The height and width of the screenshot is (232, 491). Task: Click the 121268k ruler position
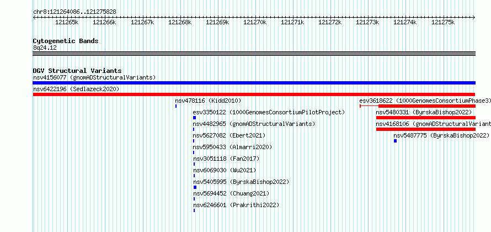(180, 22)
